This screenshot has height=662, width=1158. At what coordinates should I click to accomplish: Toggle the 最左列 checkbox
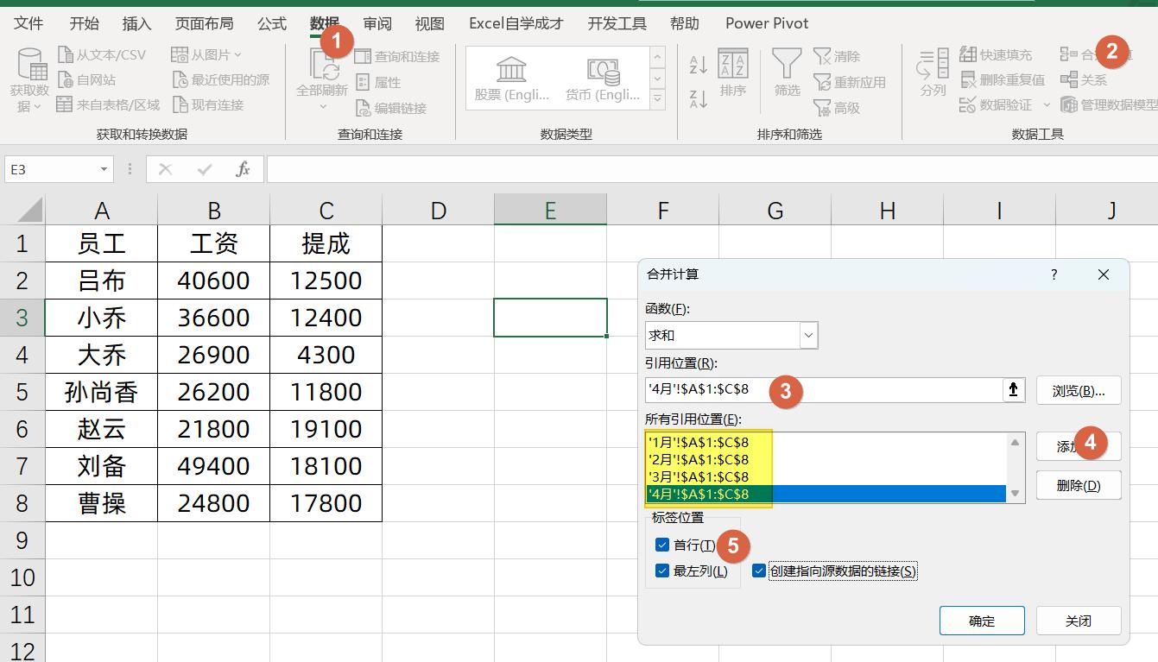point(662,571)
